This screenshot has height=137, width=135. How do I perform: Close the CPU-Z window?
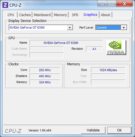click(x=124, y=4)
